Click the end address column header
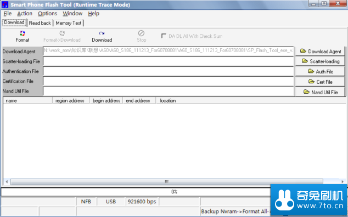348x217 pixels. pos(139,101)
